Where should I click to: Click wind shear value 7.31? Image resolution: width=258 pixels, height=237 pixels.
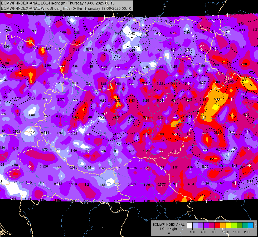104,33
